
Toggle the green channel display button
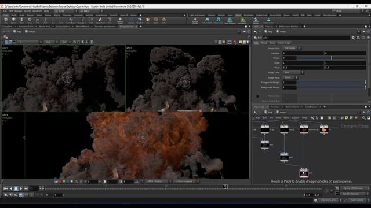pyautogui.click(x=64, y=181)
